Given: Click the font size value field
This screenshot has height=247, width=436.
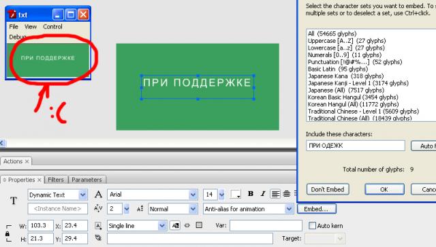Looking at the screenshot, I should pyautogui.click(x=211, y=195).
